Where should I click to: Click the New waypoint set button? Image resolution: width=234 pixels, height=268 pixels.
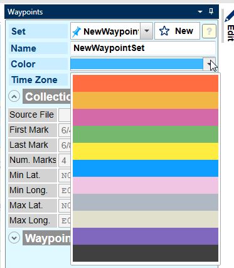[177, 31]
